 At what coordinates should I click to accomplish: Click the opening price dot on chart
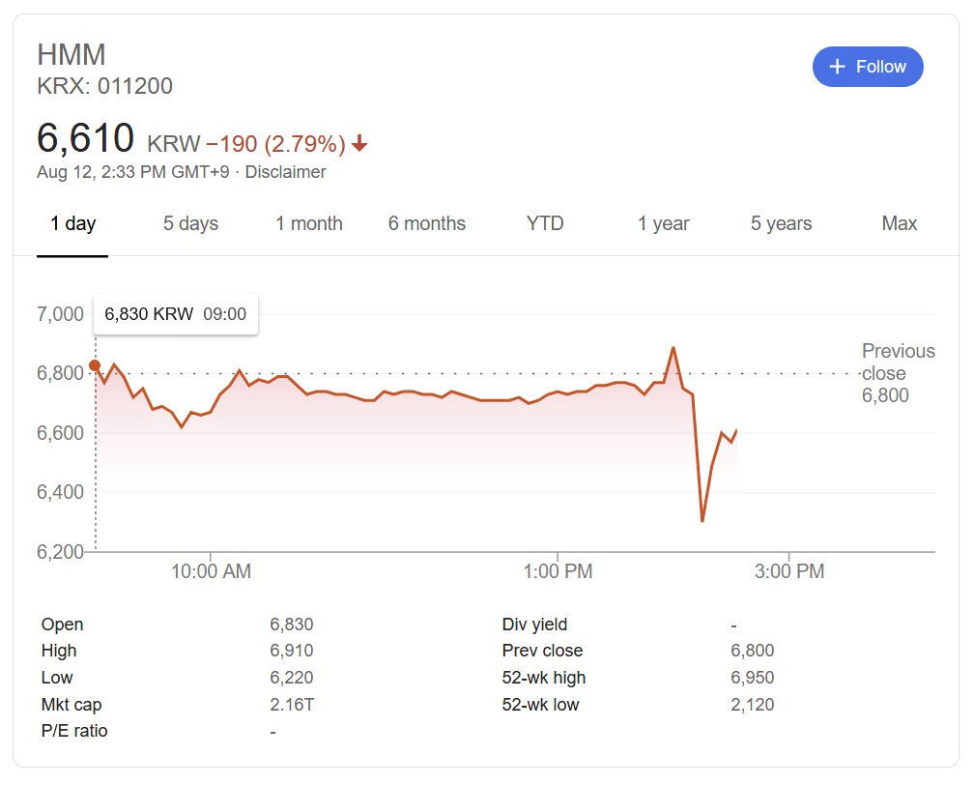click(95, 365)
